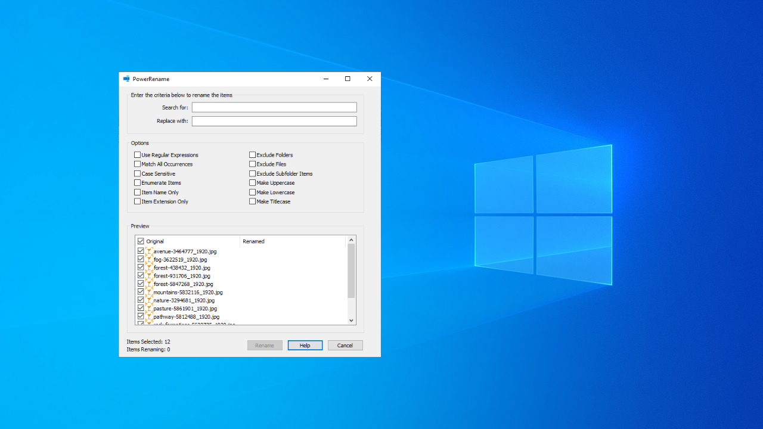Uncheck pasture-5861901_1920.jpg in the preview list
This screenshot has width=763, height=429.
(141, 308)
